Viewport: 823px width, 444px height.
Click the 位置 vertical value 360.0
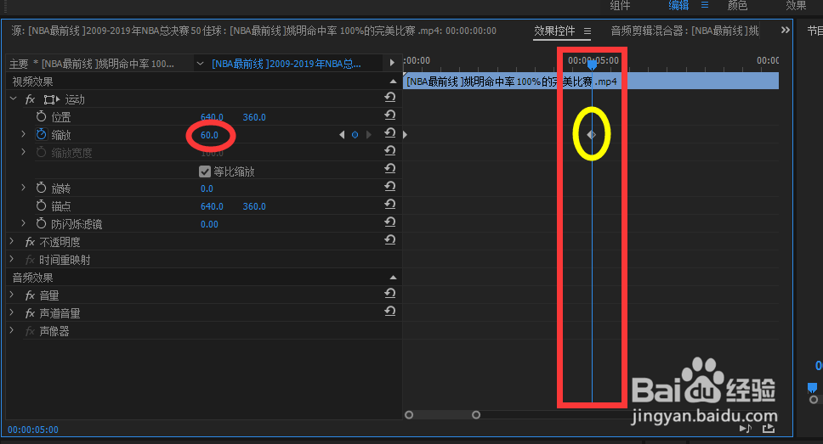click(254, 117)
